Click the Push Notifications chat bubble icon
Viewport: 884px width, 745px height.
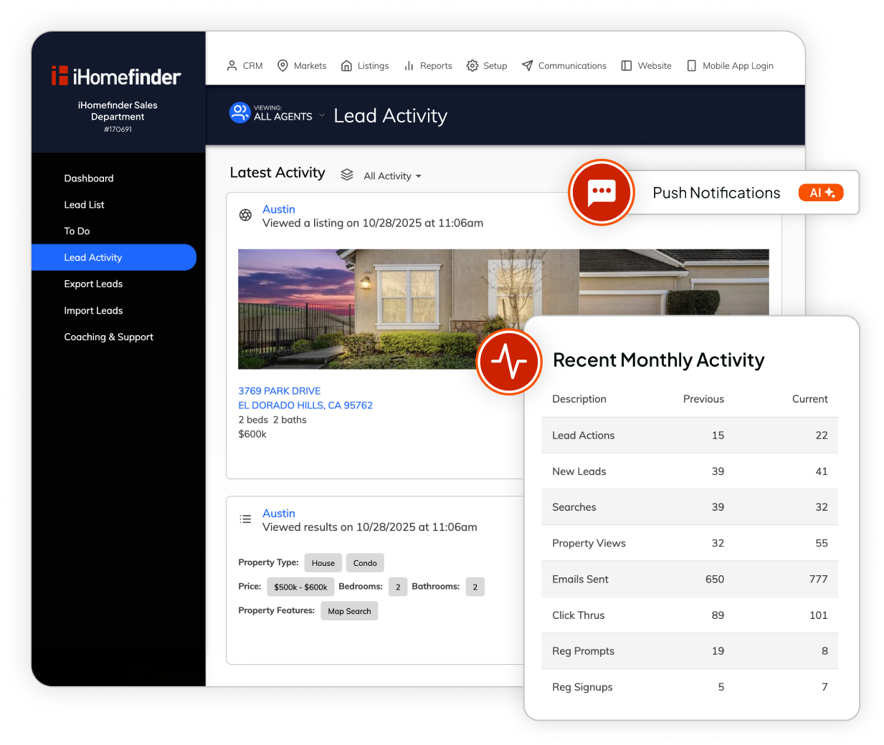[x=601, y=192]
